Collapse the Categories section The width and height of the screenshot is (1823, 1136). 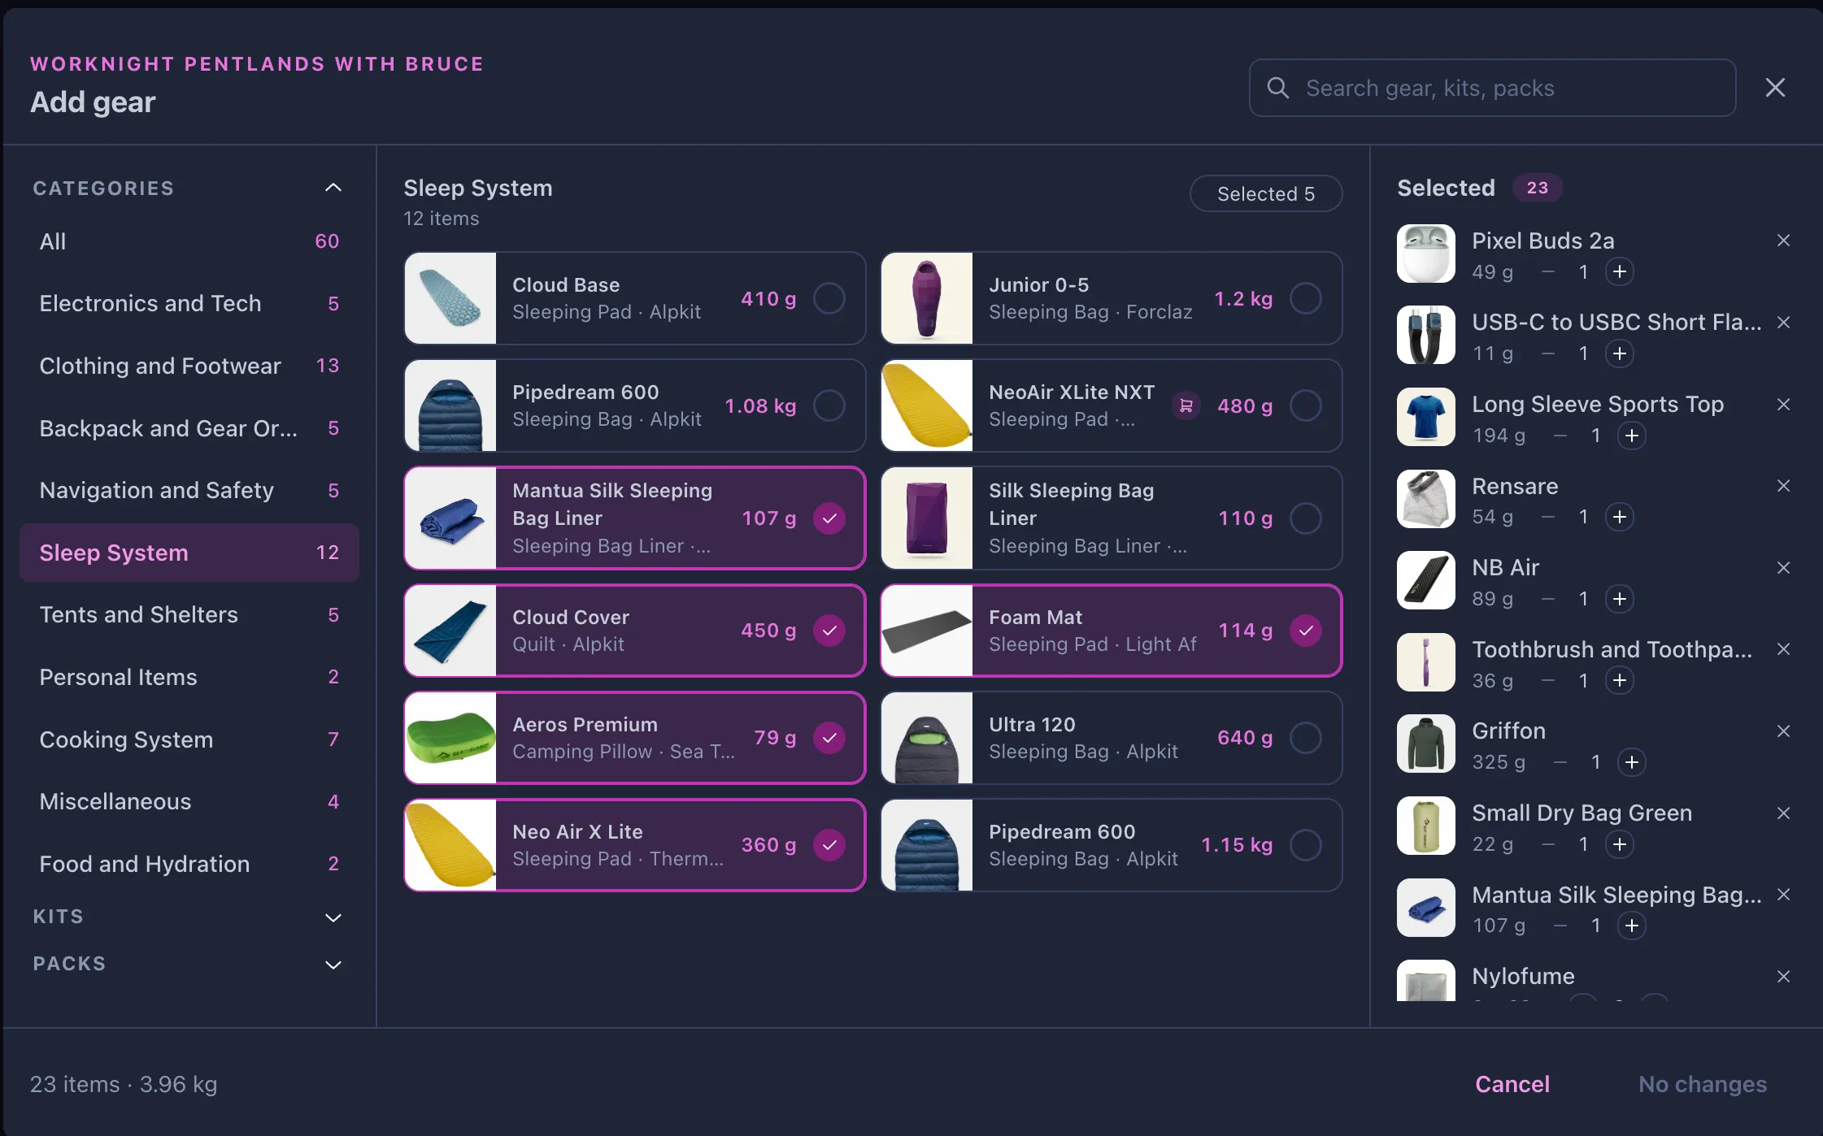tap(333, 188)
